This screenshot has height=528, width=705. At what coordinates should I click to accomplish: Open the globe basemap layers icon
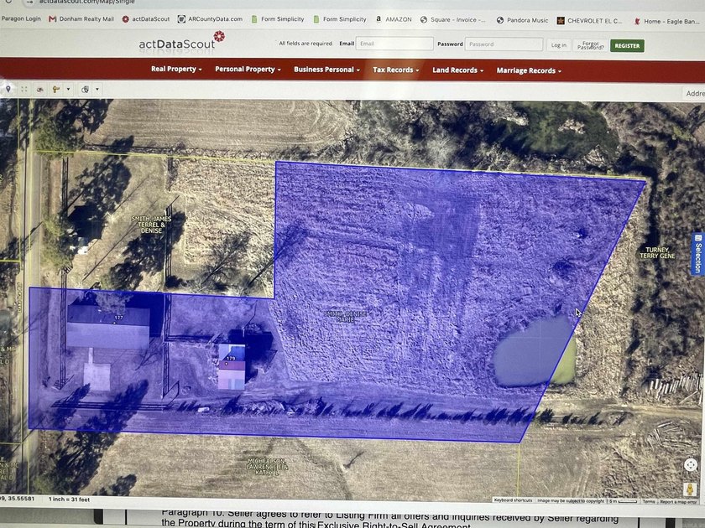85,90
